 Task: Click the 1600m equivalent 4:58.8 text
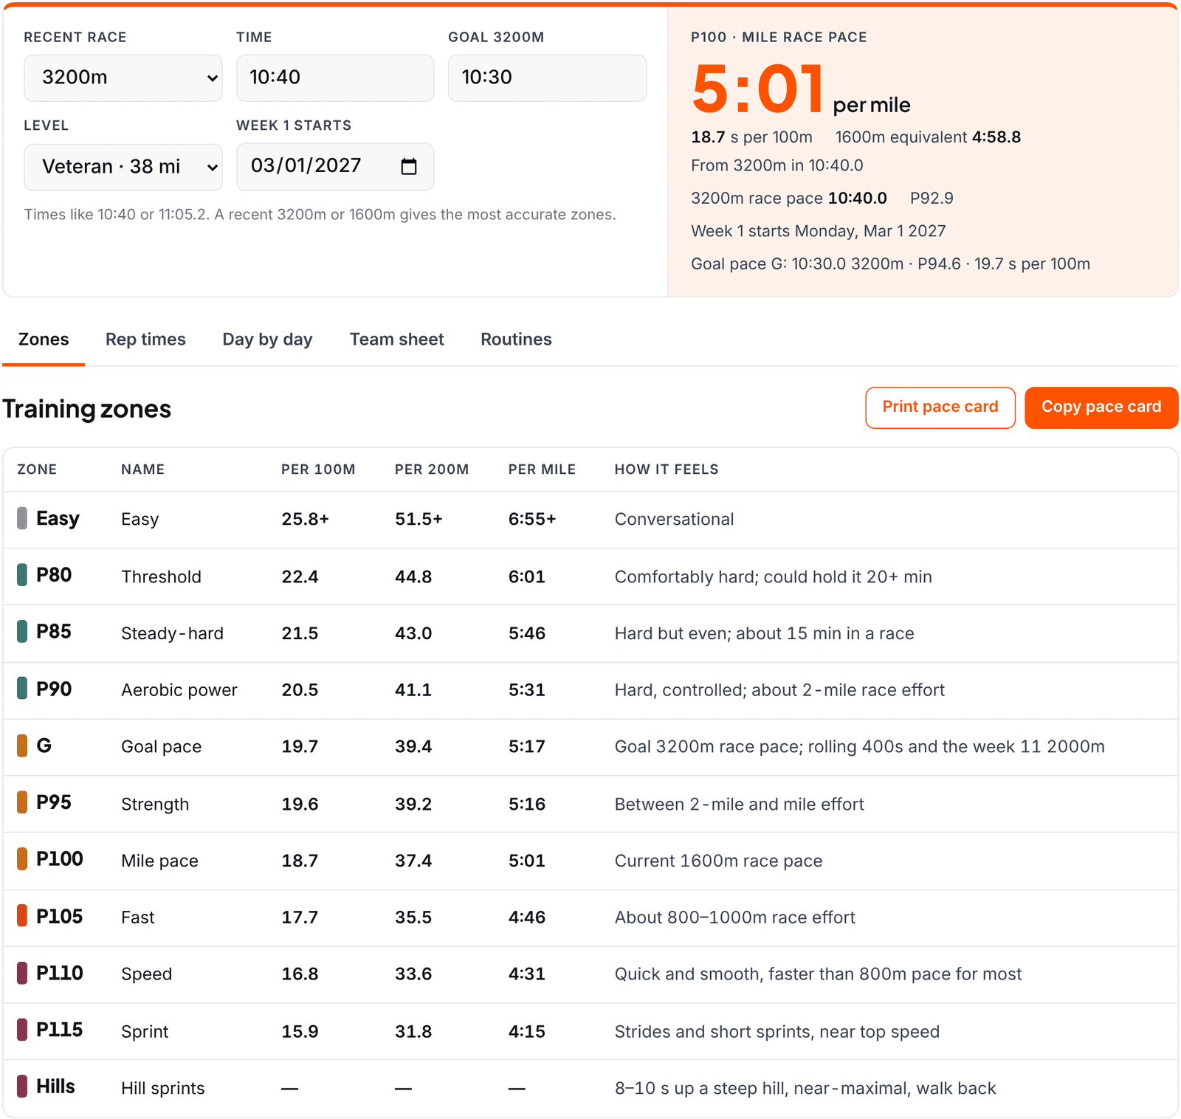928,137
